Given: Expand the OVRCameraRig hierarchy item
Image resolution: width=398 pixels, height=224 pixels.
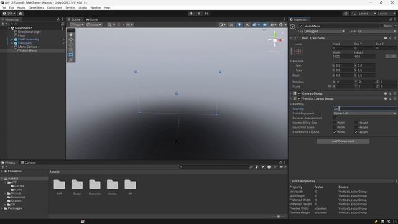Looking at the screenshot, I should point(12,40).
